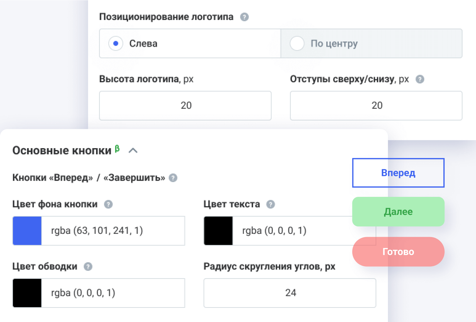Image resolution: width=476 pixels, height=322 pixels.
Task: Click the Радиус скругления углов input field
Action: [x=290, y=293]
